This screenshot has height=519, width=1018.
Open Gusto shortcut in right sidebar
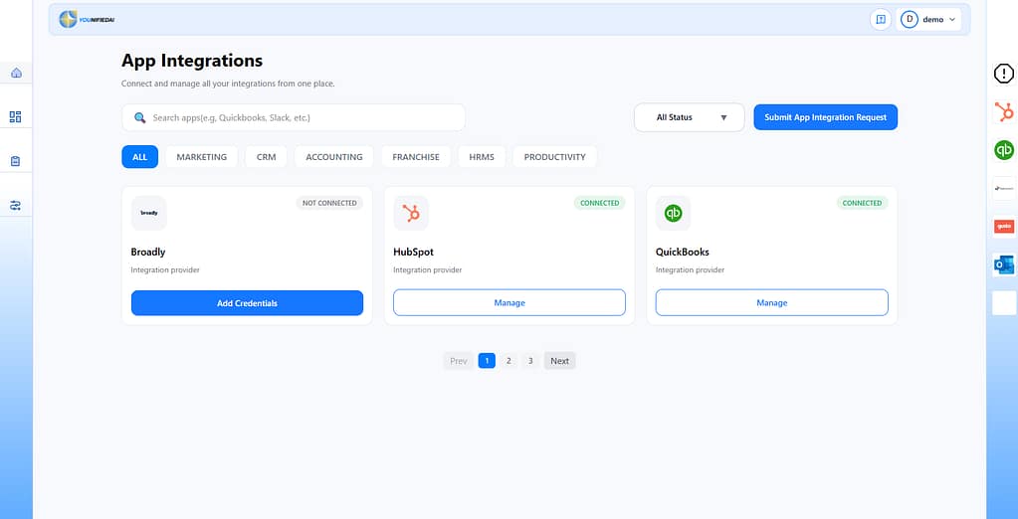(1004, 227)
